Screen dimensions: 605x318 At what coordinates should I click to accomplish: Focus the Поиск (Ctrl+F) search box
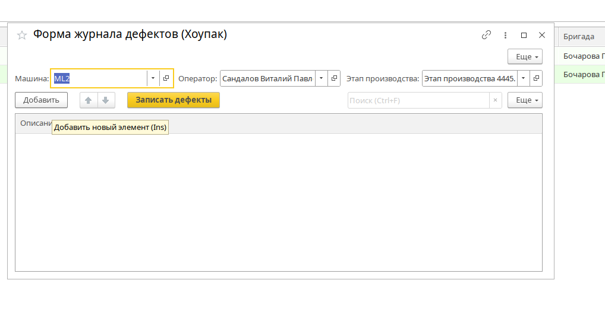click(x=418, y=100)
